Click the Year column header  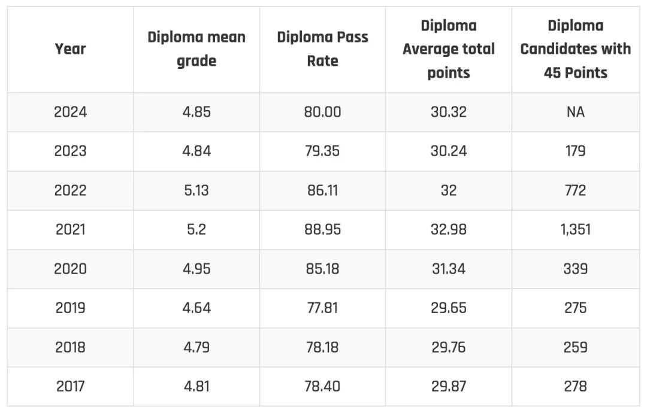tap(70, 49)
